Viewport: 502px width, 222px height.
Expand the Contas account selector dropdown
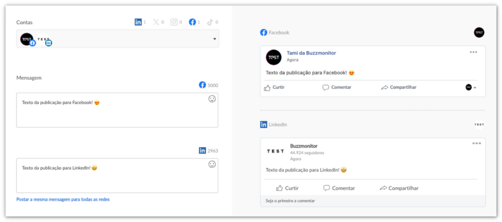pos(215,39)
